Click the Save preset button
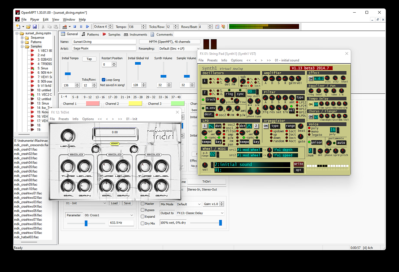Image resolution: width=399 pixels, height=272 pixels. tap(127, 203)
